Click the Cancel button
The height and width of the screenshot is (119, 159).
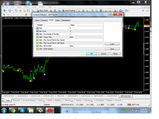pyautogui.click(x=104, y=54)
